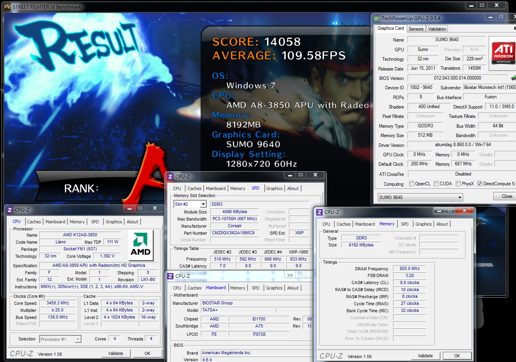Minimize the GPU-Z window
Image resolution: width=516 pixels, height=362 pixels.
point(490,16)
